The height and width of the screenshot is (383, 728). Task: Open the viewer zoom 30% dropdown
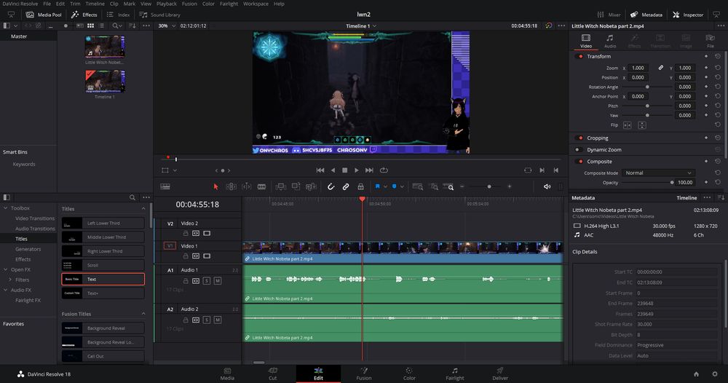[167, 25]
